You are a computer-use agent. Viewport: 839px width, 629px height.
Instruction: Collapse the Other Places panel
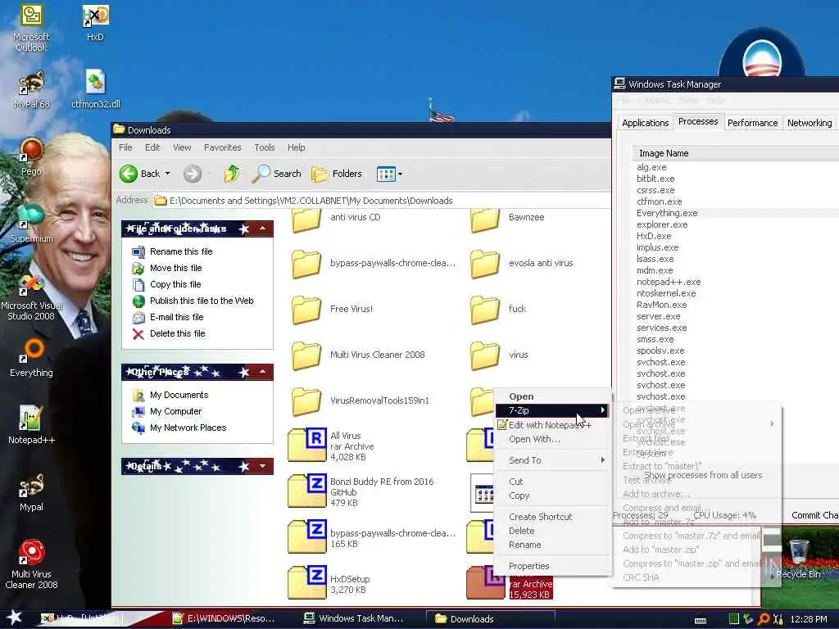[x=263, y=372]
